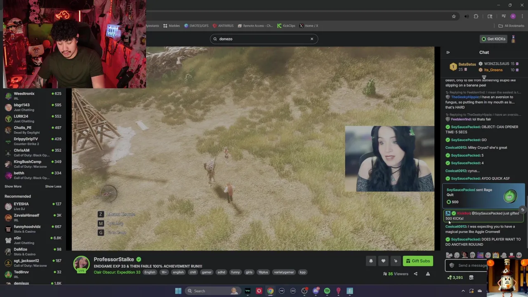Open the ChrisAM channel
Screen dimensions: 528x297
click(33, 152)
